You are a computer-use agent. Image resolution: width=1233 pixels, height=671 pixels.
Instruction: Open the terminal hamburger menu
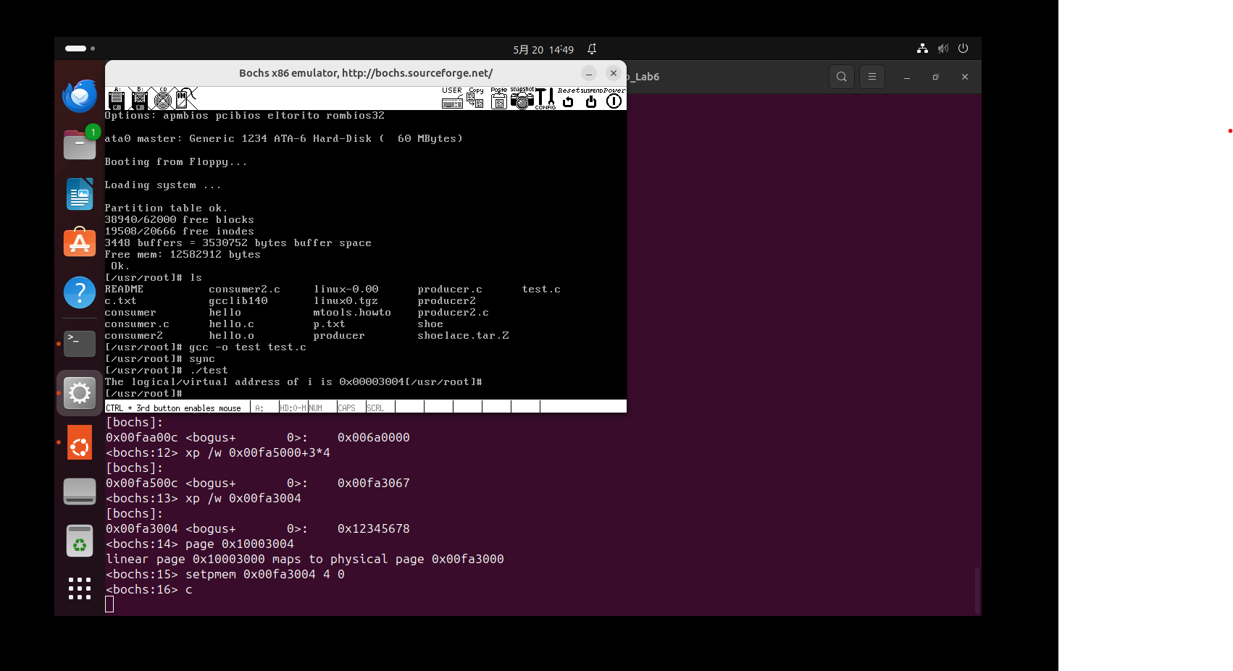[872, 77]
